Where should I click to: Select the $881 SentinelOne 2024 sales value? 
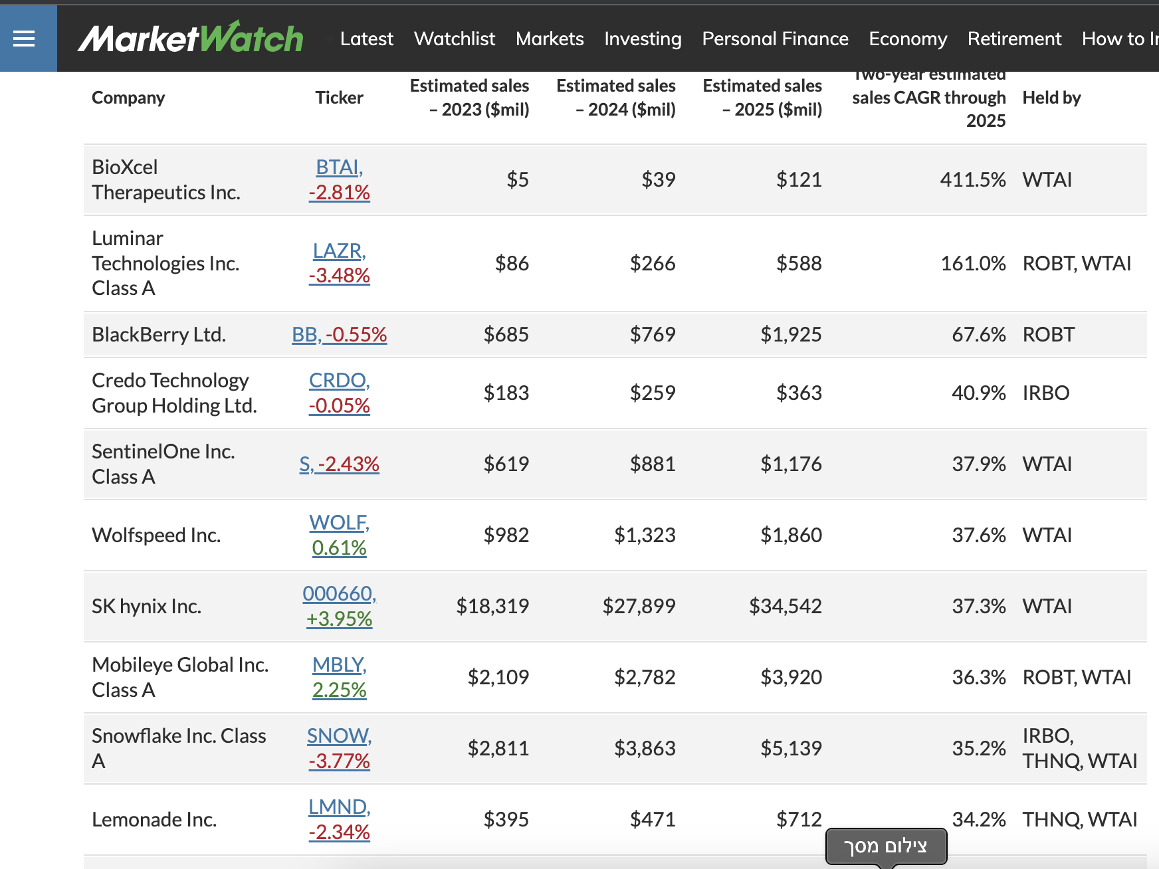coord(653,464)
